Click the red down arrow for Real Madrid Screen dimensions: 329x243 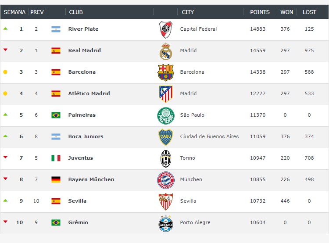coord(5,50)
